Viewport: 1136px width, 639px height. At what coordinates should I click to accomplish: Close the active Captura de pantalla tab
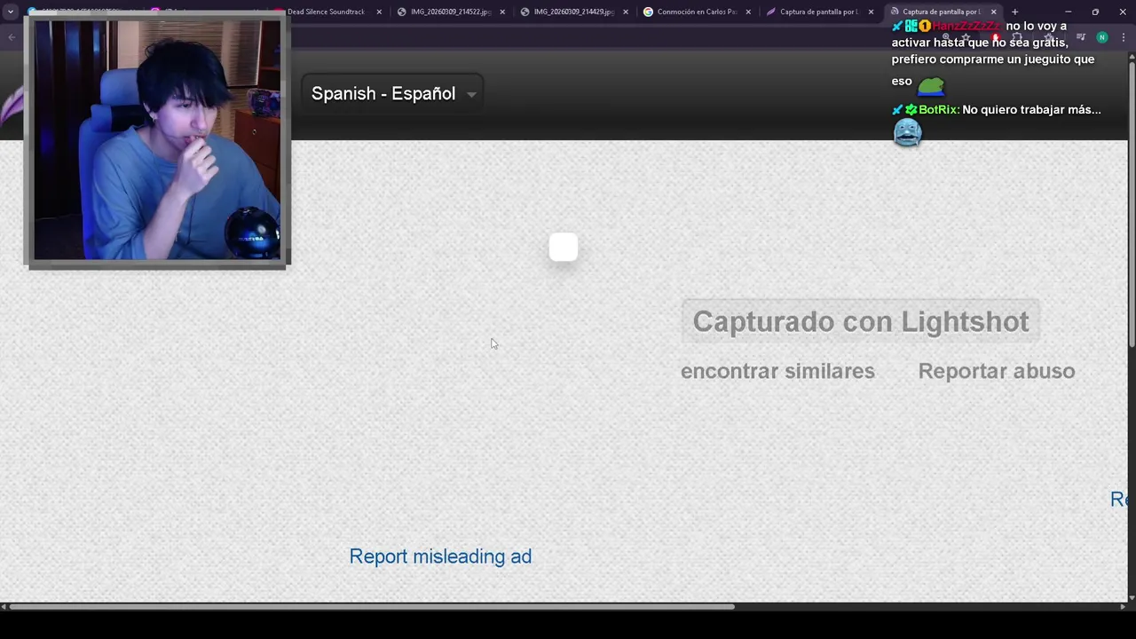click(993, 12)
